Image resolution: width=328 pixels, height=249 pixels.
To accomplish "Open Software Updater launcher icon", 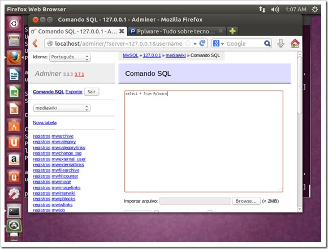I will pos(14,226).
